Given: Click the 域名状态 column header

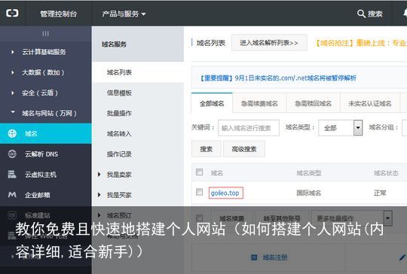Looking at the screenshot, I should coord(386,173).
